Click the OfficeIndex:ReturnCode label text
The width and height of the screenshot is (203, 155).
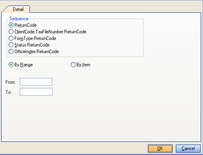36,52
